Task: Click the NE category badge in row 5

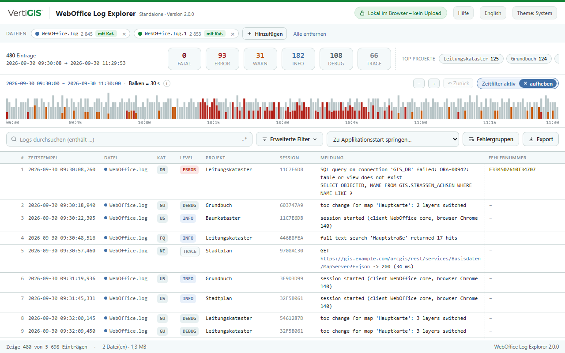Action: click(162, 251)
